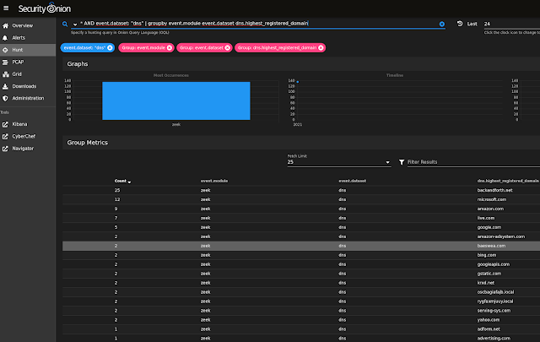Remove the Group: event.module chip
Viewport: 540px width, 342px height.
point(170,47)
